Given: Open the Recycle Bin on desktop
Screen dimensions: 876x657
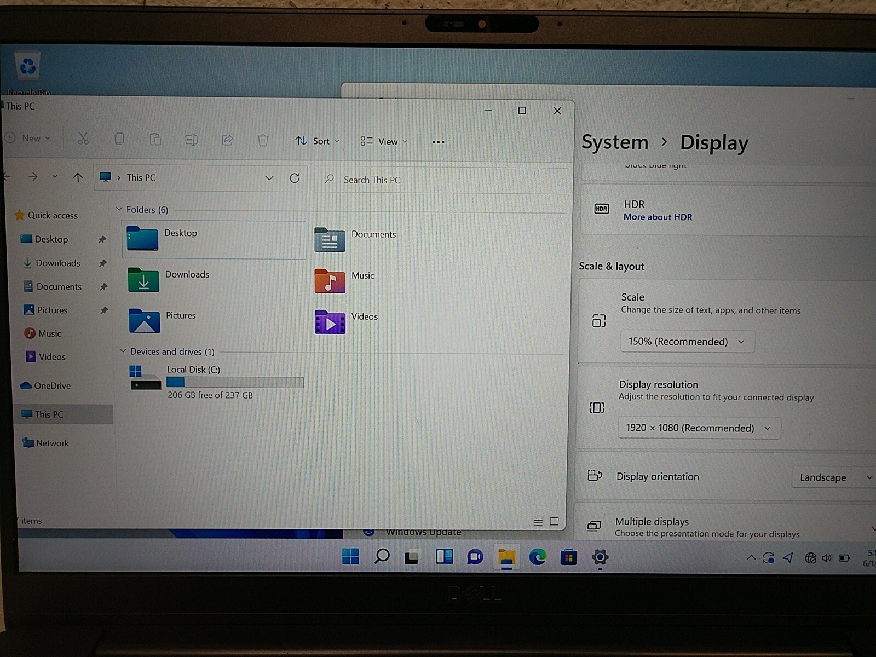Looking at the screenshot, I should click(27, 72).
